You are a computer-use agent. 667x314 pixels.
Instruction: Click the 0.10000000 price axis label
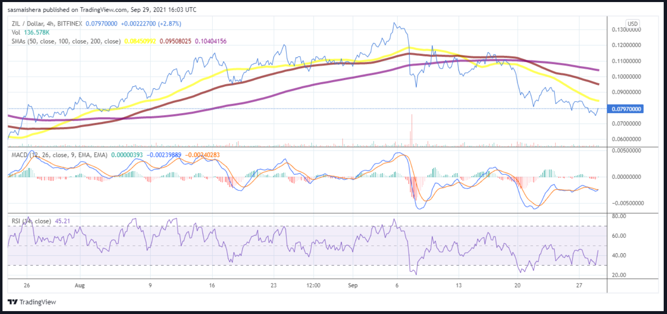[627, 76]
